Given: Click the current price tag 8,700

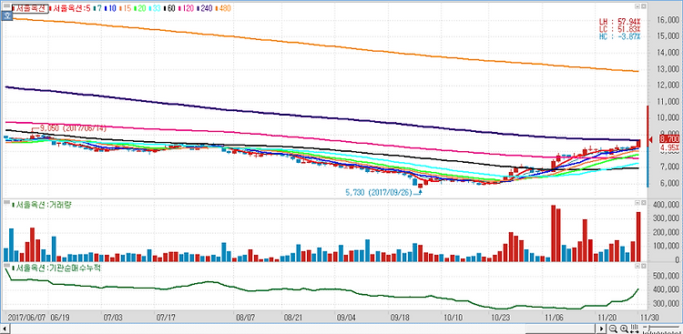Looking at the screenshot, I should click(x=670, y=139).
